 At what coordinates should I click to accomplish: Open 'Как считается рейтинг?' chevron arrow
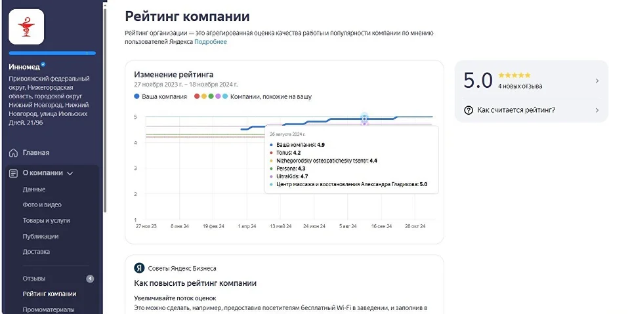(597, 110)
